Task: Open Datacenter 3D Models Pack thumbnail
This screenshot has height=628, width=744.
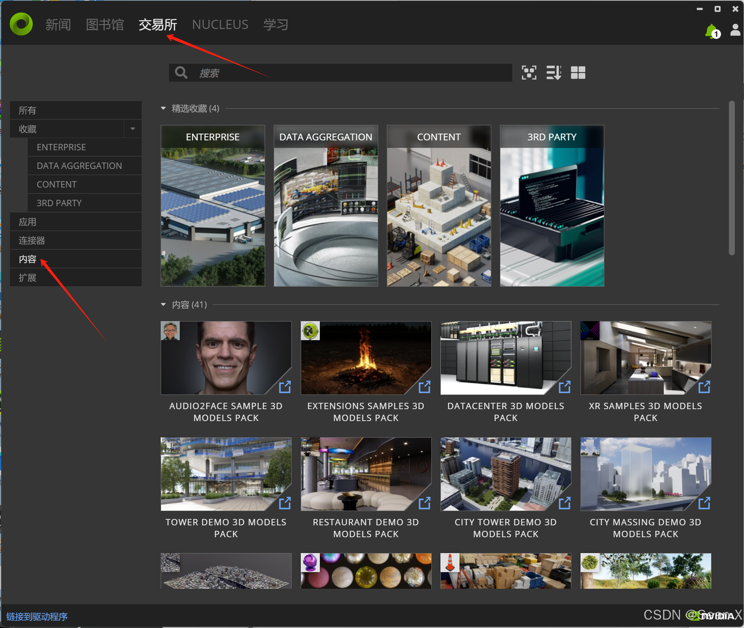Action: click(506, 358)
